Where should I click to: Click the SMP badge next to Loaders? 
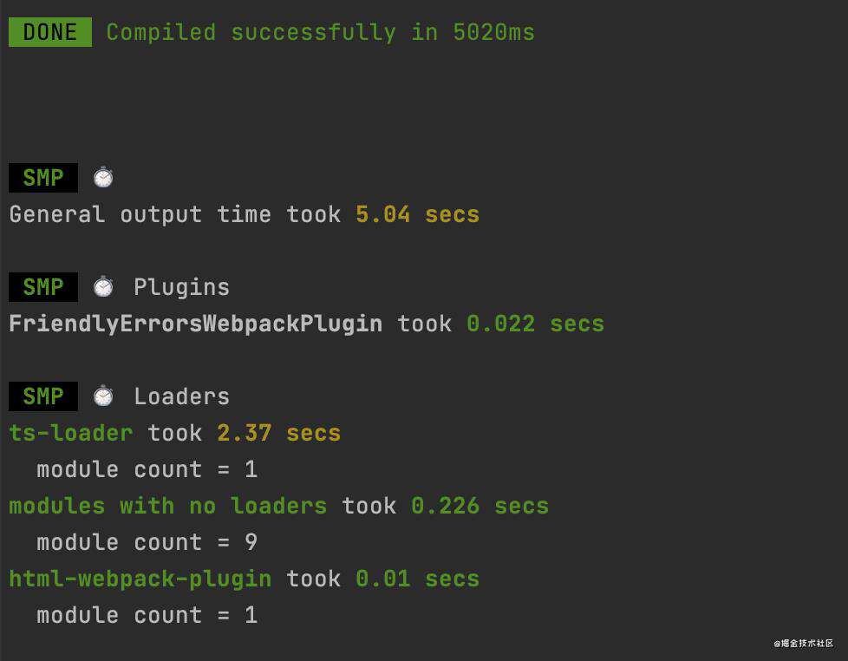coord(43,396)
